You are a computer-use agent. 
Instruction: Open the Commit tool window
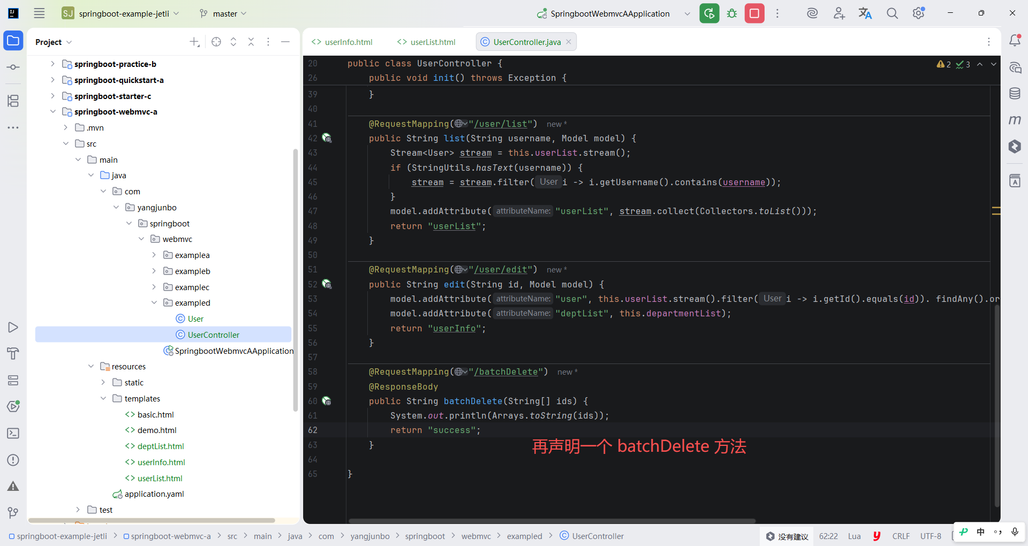tap(13, 67)
